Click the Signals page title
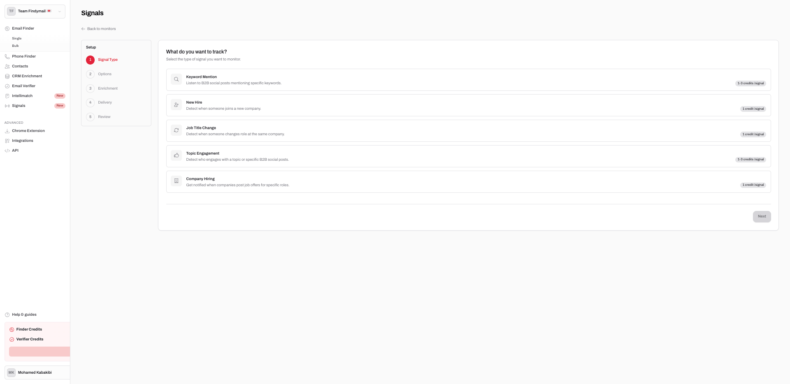 92,13
